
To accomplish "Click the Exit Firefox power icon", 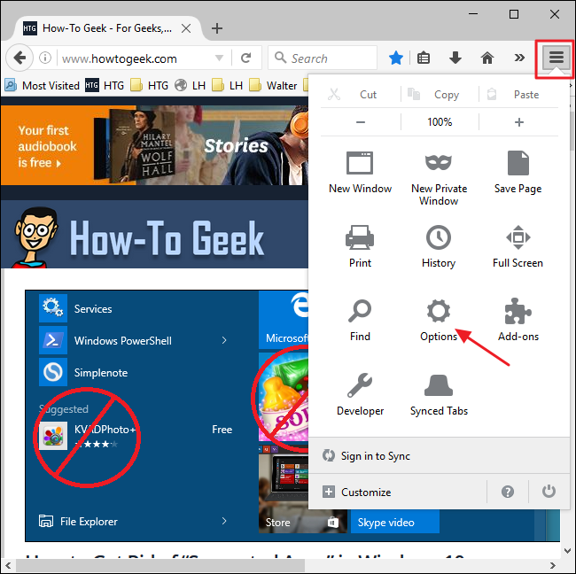I will [x=549, y=492].
